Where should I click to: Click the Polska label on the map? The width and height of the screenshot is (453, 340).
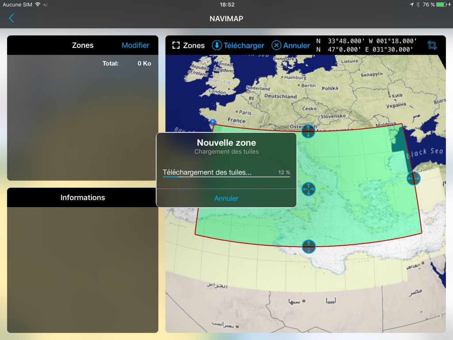(x=330, y=88)
